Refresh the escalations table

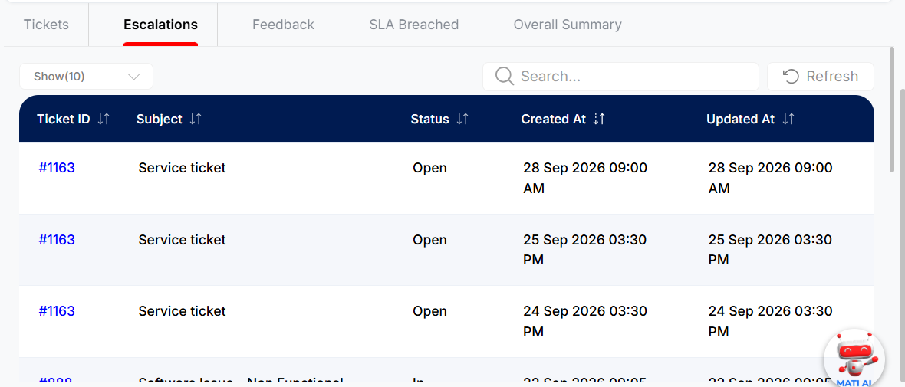tap(820, 77)
